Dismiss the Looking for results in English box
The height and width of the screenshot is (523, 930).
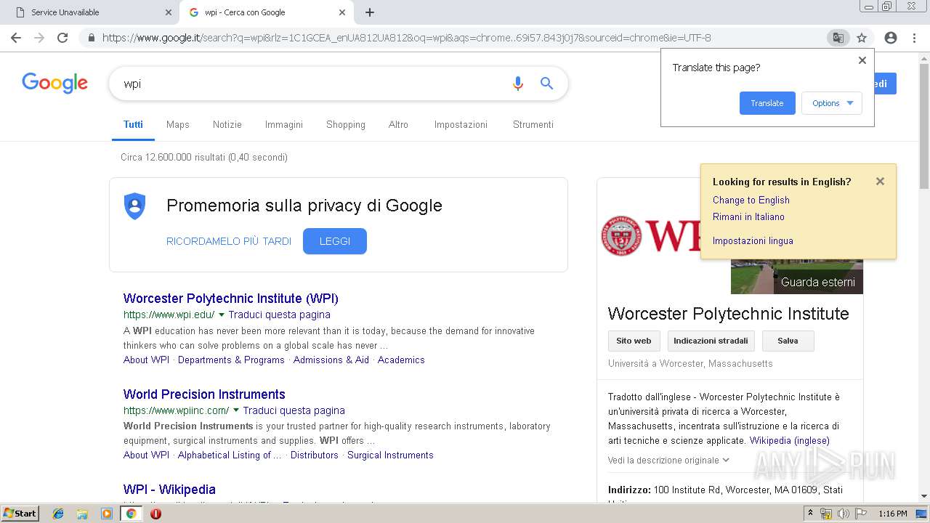coord(880,182)
